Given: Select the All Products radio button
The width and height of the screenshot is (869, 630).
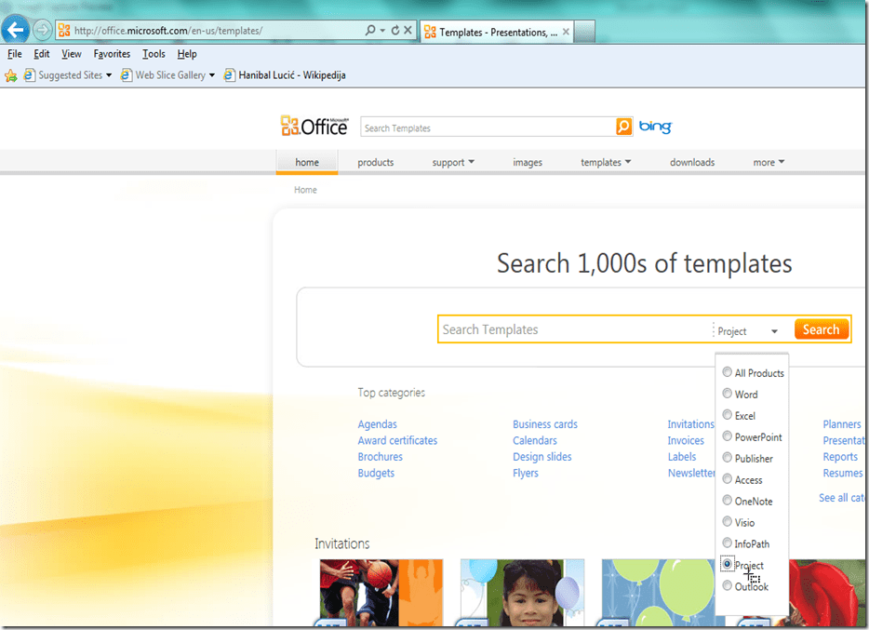Looking at the screenshot, I should click(x=728, y=372).
